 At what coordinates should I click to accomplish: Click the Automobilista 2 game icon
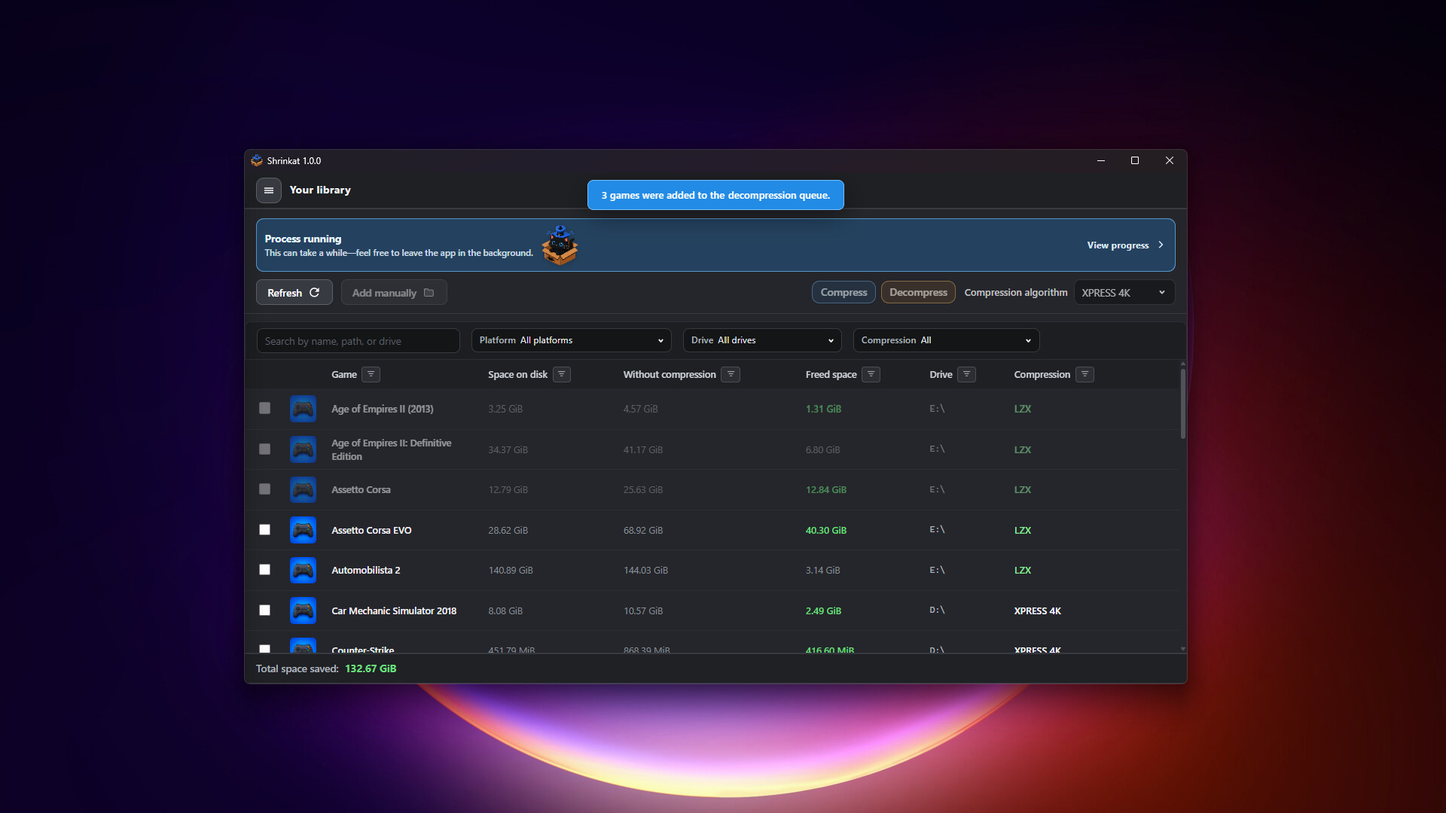pos(303,570)
